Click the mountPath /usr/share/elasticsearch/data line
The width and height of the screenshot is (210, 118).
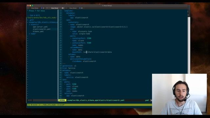click(x=92, y=52)
